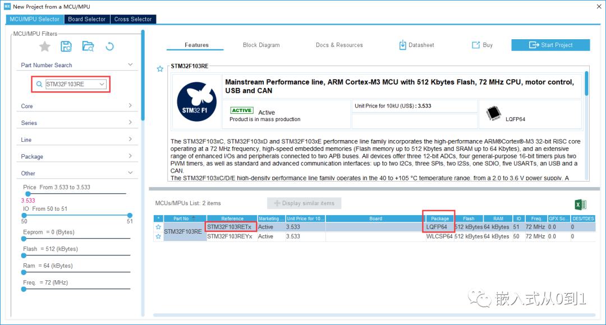Sort list by Unit Price column header

(x=305, y=219)
